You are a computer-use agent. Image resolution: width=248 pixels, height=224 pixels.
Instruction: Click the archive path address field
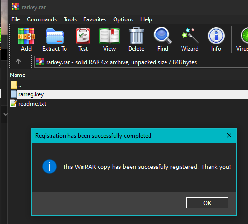[x=141, y=62]
